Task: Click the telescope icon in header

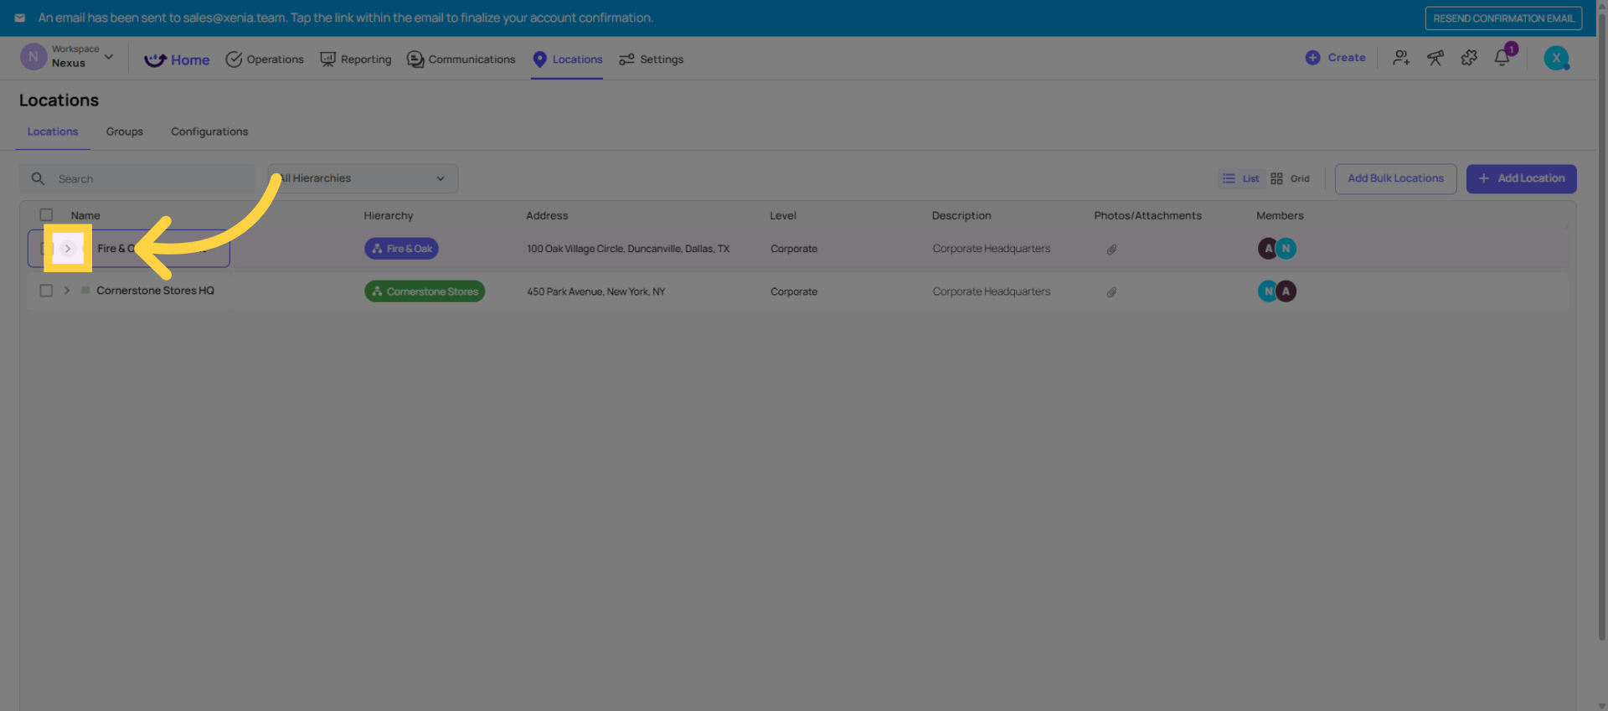Action: 1435,58
